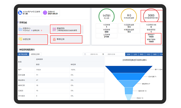This screenshot has width=181, height=108.
Task: Switch to the 线索到已成单 tab
Action: [35, 54]
